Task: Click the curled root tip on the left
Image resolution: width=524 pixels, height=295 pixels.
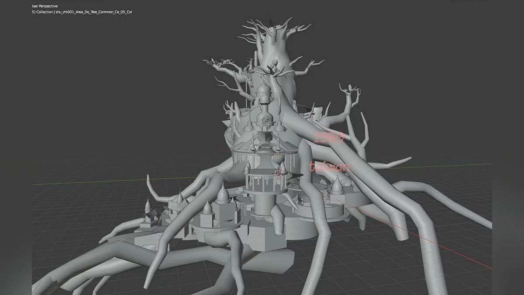Action: pos(150,184)
